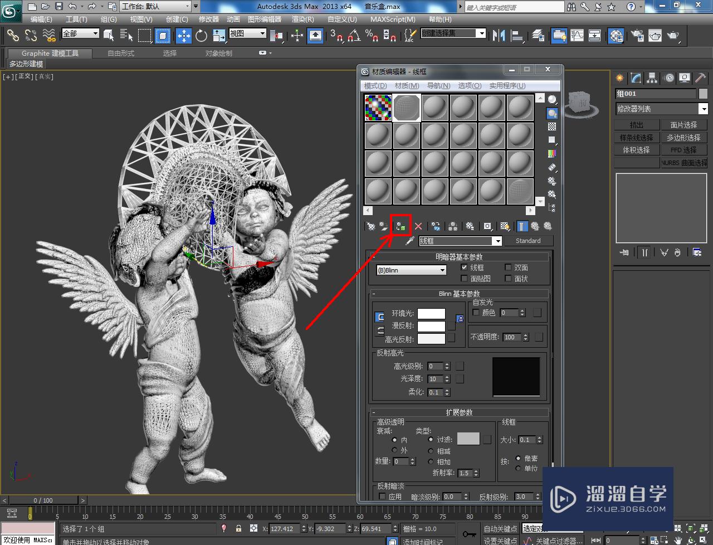Click the 过滤 filter color swatch
This screenshot has width=713, height=545.
468,439
